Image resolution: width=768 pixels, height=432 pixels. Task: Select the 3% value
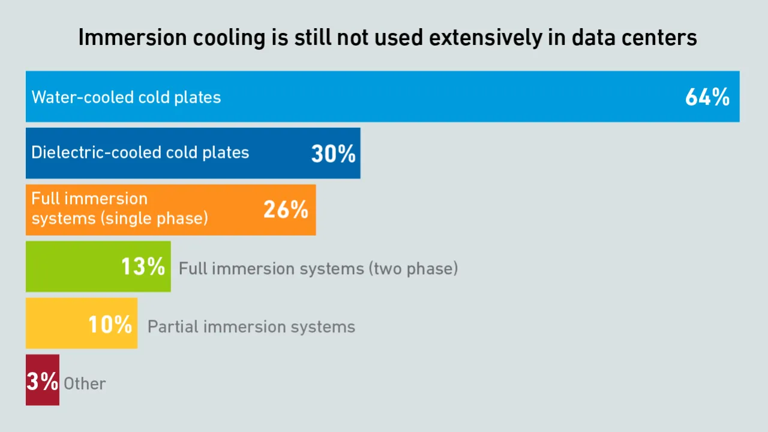click(42, 382)
